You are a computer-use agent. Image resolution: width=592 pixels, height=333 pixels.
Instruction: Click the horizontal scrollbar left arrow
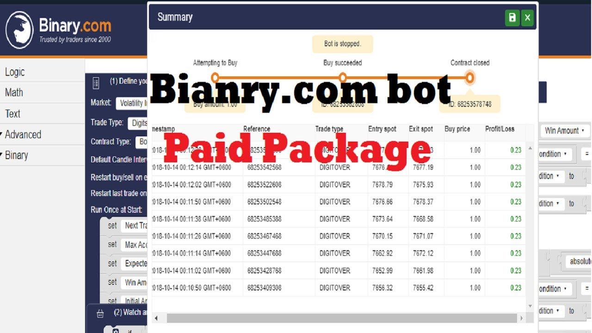click(x=156, y=318)
